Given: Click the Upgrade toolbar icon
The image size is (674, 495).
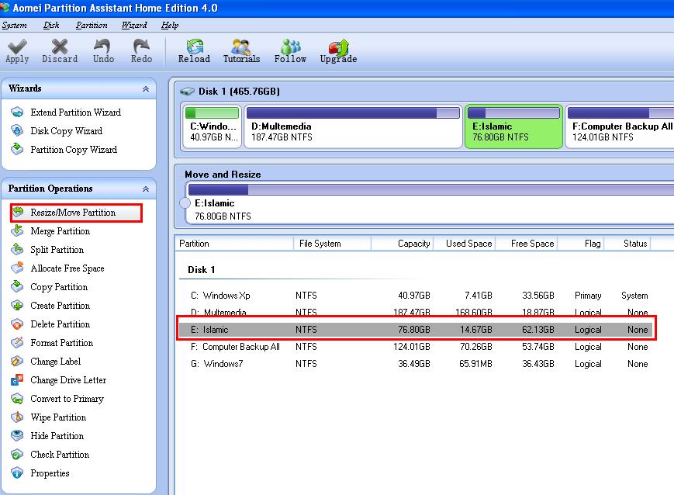Looking at the screenshot, I should pyautogui.click(x=339, y=47).
